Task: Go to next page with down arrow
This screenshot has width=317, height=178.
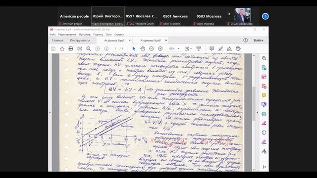Action: coord(106,48)
